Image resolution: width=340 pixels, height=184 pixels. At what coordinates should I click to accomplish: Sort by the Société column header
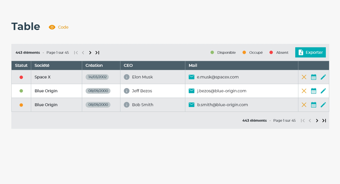pyautogui.click(x=42, y=65)
